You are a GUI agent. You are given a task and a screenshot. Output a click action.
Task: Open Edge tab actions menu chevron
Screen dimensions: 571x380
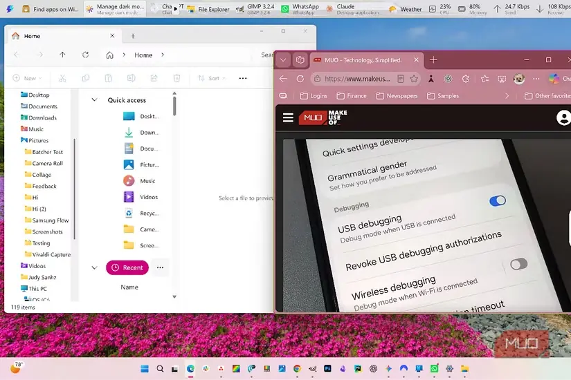click(283, 59)
